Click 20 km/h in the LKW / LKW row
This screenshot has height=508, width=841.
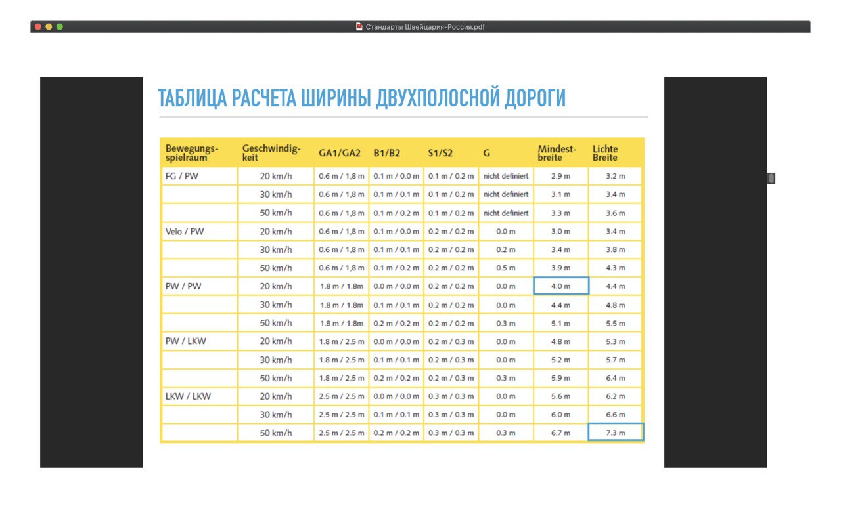pos(276,396)
